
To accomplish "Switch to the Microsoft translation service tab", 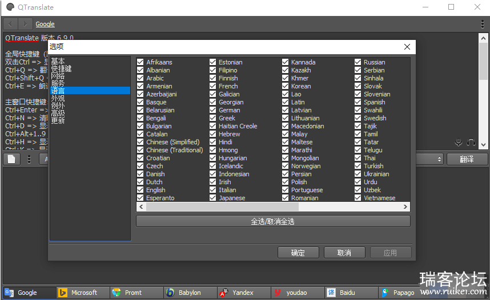I will coord(83,293).
